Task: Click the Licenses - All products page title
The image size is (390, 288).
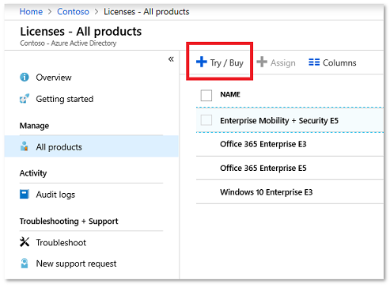Action: (x=81, y=32)
